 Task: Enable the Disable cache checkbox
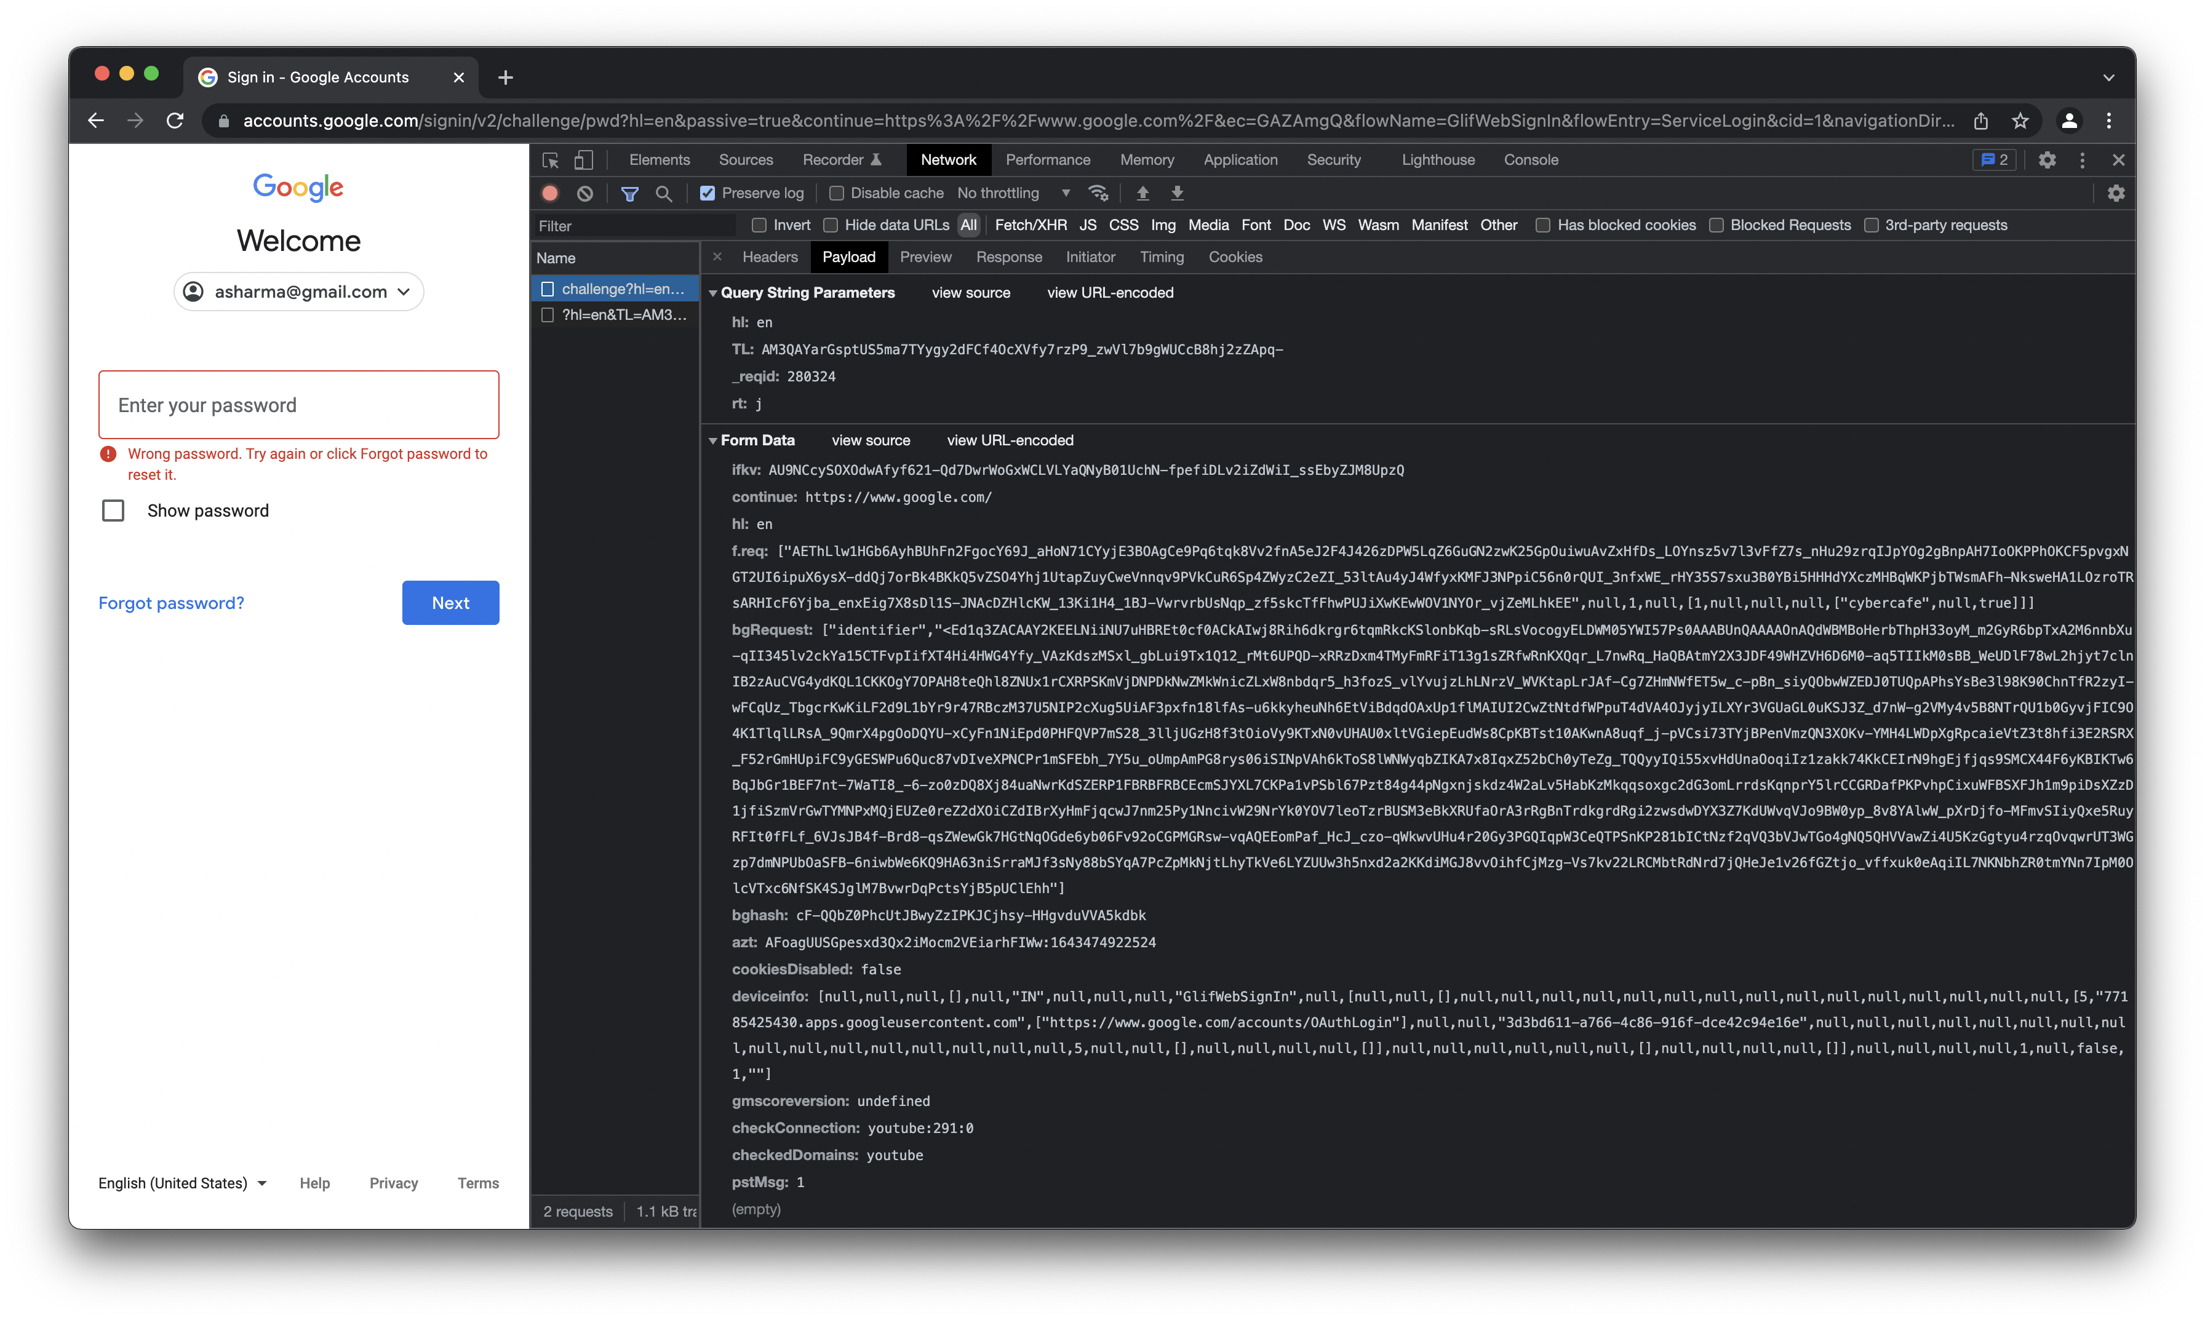click(x=836, y=193)
